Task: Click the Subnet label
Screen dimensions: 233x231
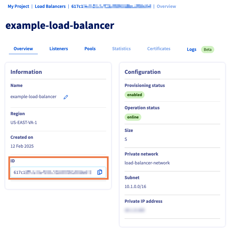Action: tap(132, 178)
